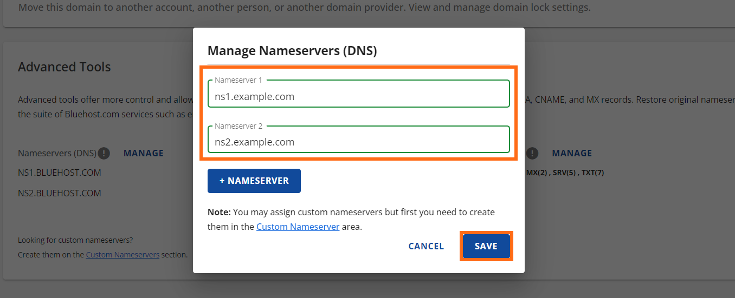Save the nameserver changes
735x298 pixels.
[x=486, y=246]
